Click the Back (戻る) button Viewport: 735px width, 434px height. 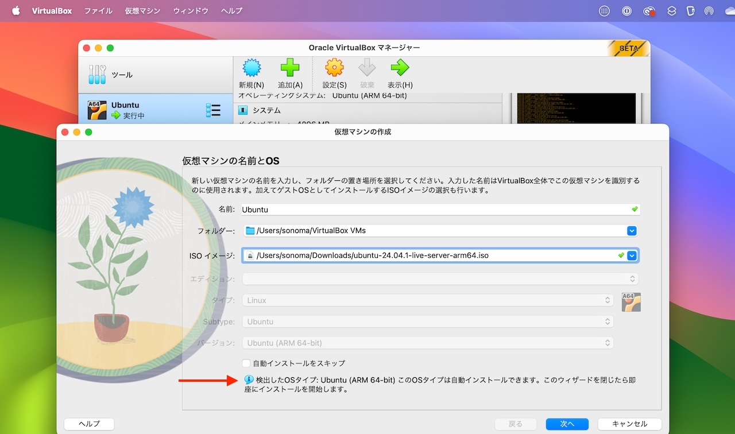point(516,424)
